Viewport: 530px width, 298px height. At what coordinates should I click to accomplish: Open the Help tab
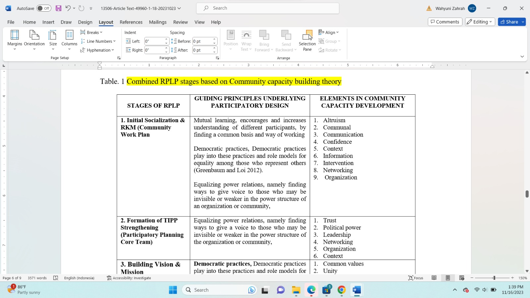[x=216, y=22]
